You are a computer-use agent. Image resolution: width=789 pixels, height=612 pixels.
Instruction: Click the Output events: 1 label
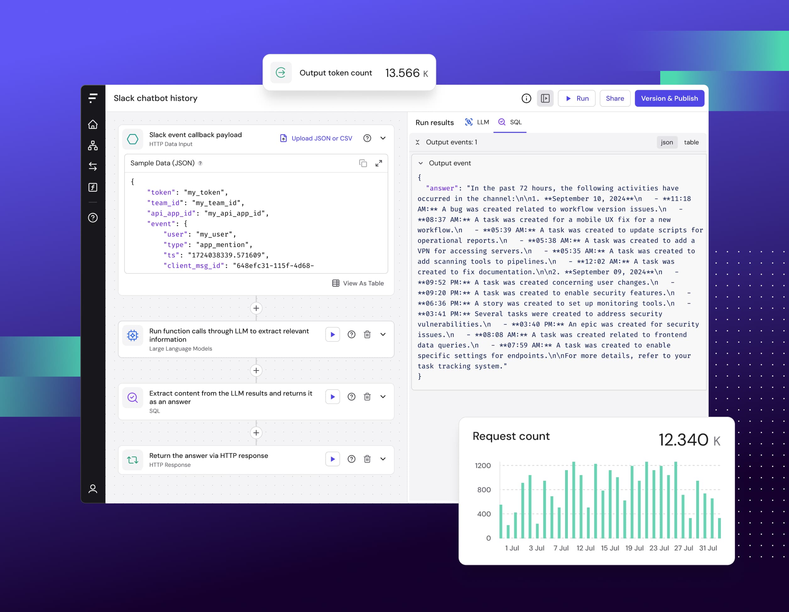[452, 142]
